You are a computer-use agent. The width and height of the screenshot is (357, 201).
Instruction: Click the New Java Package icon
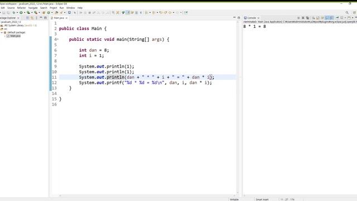pyautogui.click(x=44, y=12)
